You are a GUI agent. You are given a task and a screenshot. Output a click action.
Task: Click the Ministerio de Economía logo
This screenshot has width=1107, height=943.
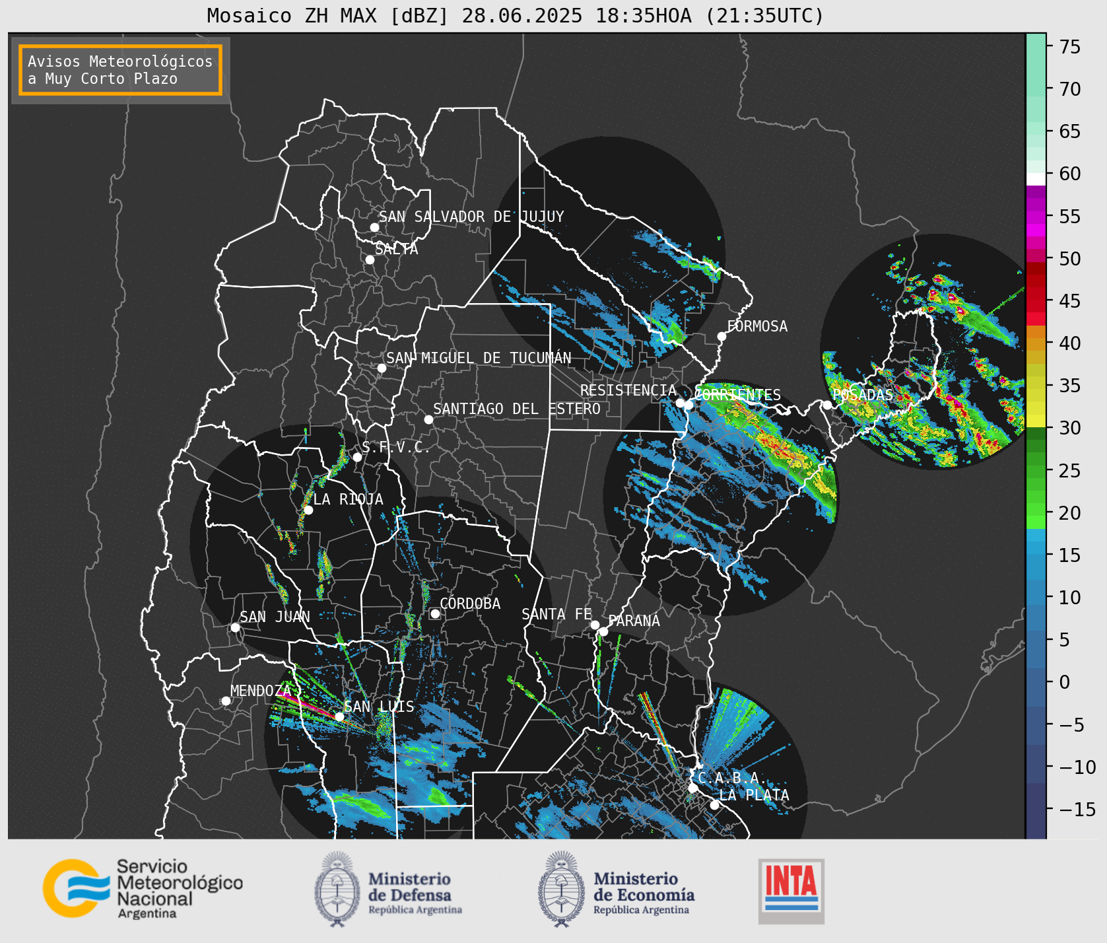point(616,890)
